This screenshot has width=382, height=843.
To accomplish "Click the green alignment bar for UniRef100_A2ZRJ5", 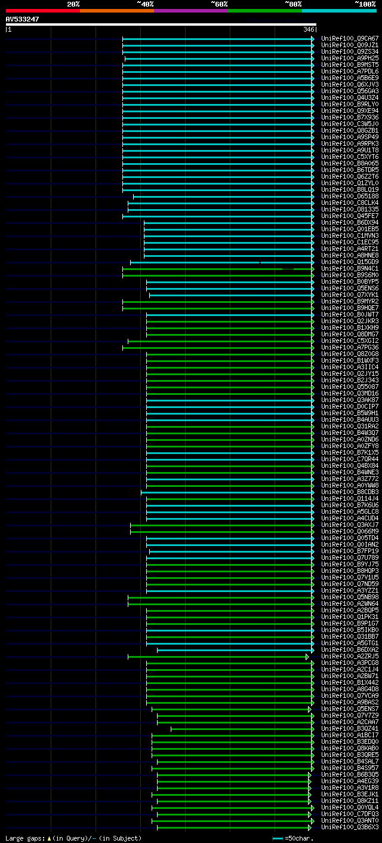I will (217, 657).
